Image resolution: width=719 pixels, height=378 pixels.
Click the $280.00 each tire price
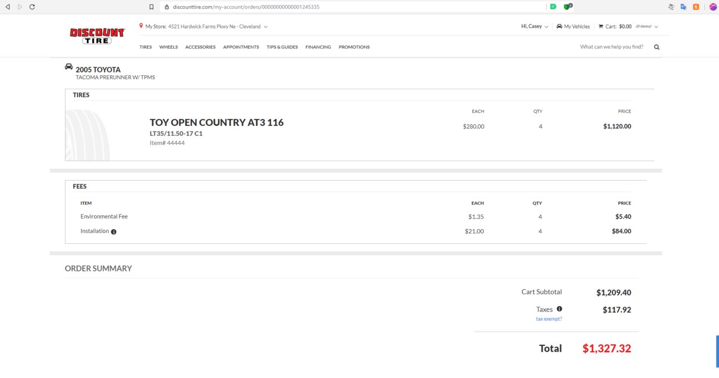474,126
